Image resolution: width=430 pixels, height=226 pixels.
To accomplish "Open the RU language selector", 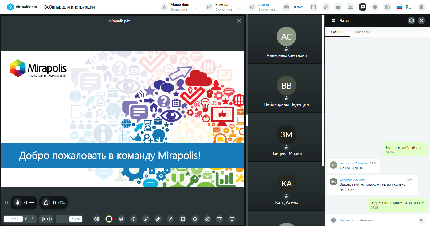I will click(x=404, y=7).
